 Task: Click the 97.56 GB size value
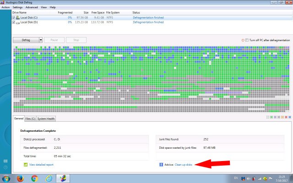pos(82,17)
